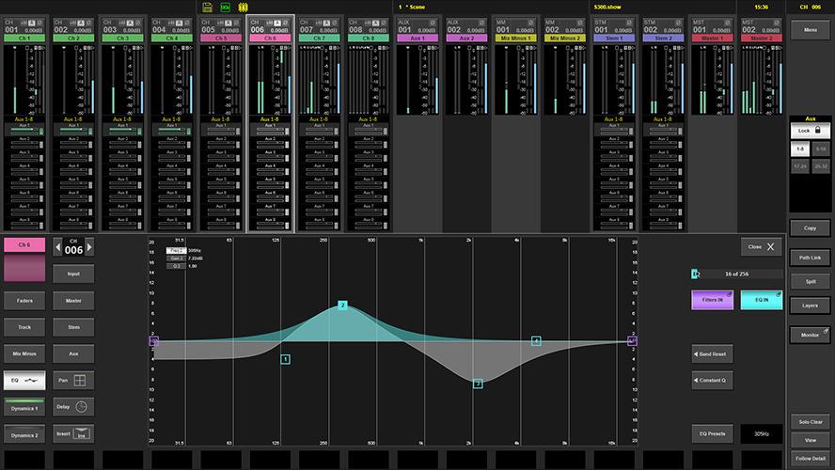This screenshot has height=470, width=835.
Task: Toggle the EQ IN button
Action: [x=761, y=301]
